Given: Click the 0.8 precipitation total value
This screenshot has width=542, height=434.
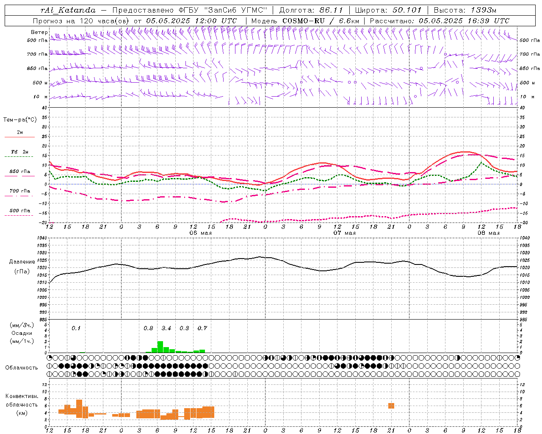Looking at the screenshot, I should (x=148, y=328).
